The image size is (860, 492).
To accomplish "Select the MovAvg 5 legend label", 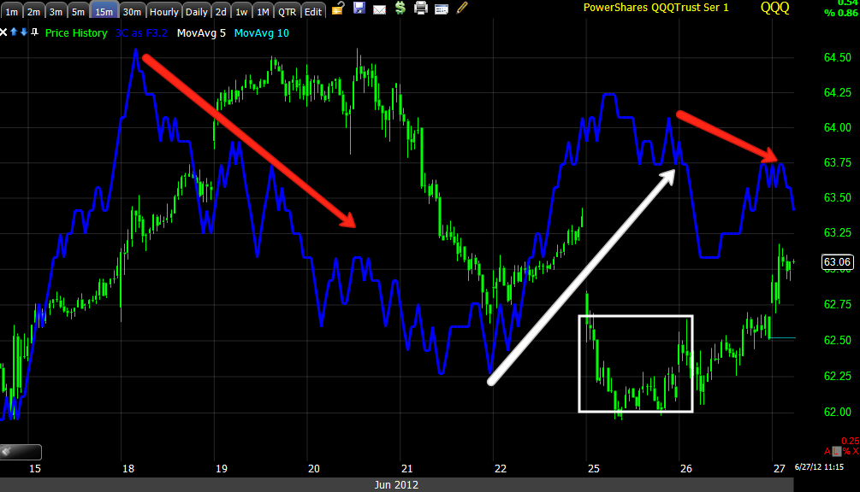I will click(x=201, y=32).
